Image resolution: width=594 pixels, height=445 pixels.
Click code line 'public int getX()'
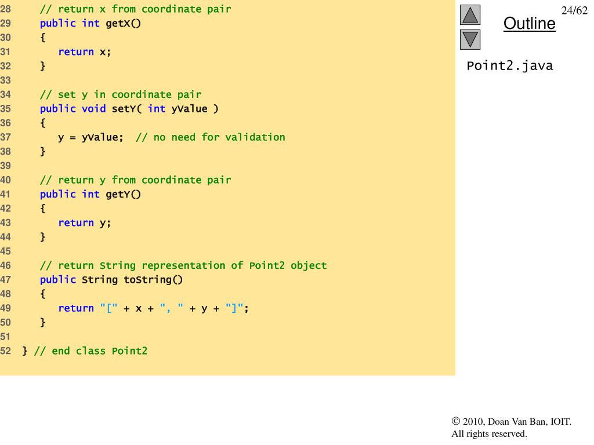90,23
